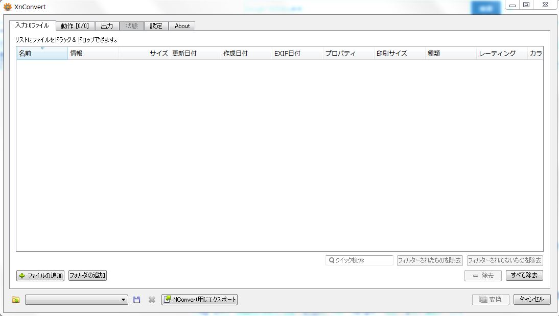Click フィルターされたものを除去 button
The height and width of the screenshot is (316, 559).
click(430, 260)
